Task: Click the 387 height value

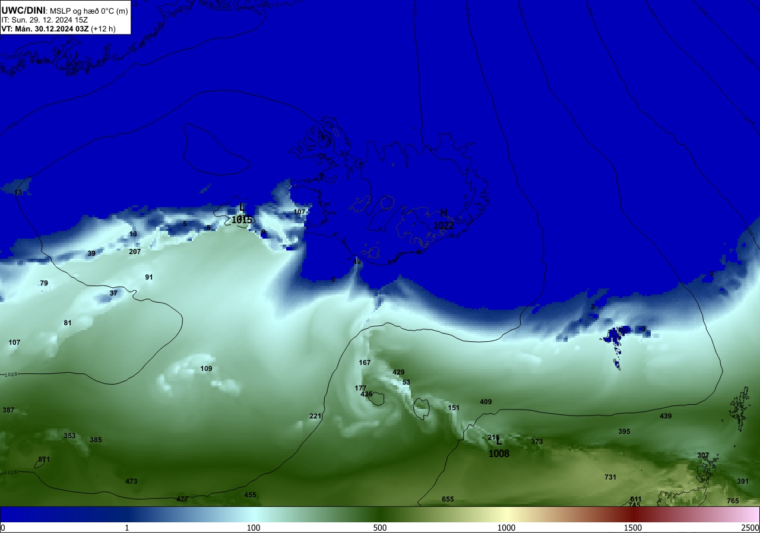Action: coord(8,410)
